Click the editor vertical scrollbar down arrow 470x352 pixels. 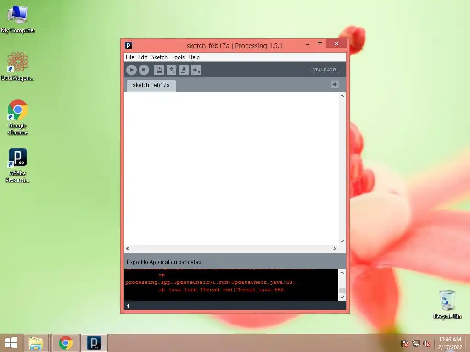click(x=342, y=241)
